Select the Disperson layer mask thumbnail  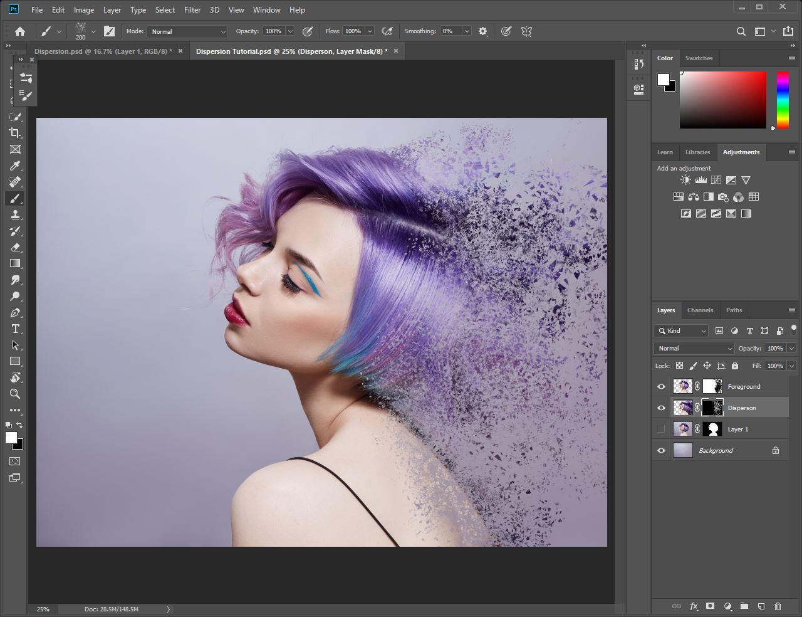click(x=712, y=408)
